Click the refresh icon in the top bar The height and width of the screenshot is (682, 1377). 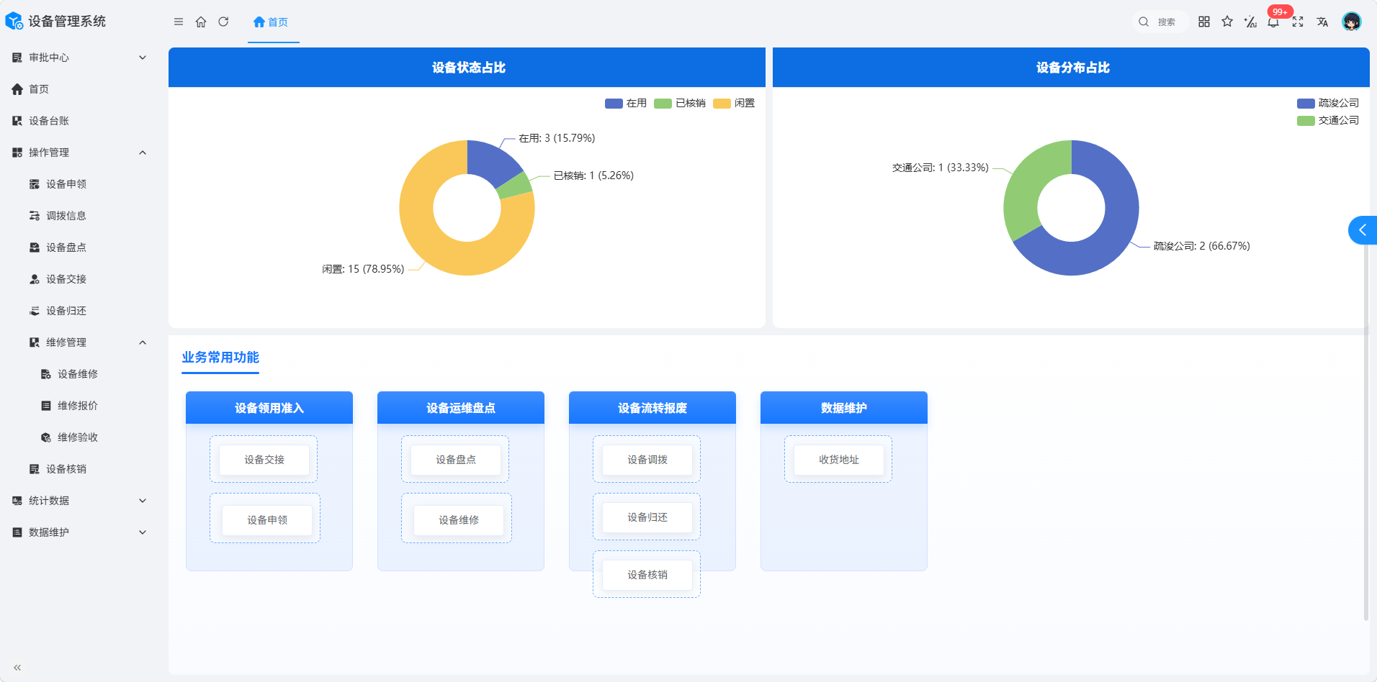[x=223, y=22]
